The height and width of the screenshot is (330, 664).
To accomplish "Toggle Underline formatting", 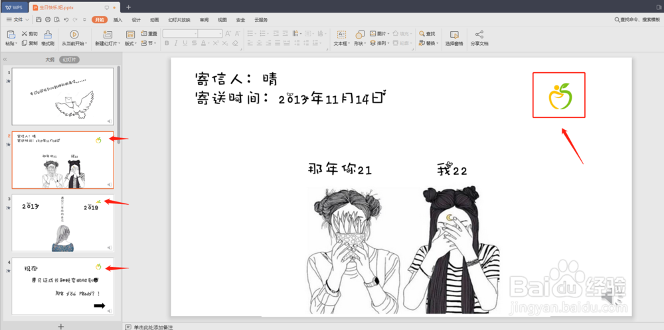I will click(x=185, y=43).
